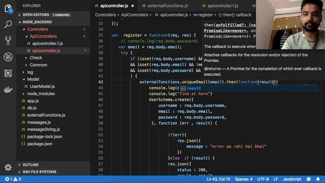Expand the log folder

coord(53,72)
